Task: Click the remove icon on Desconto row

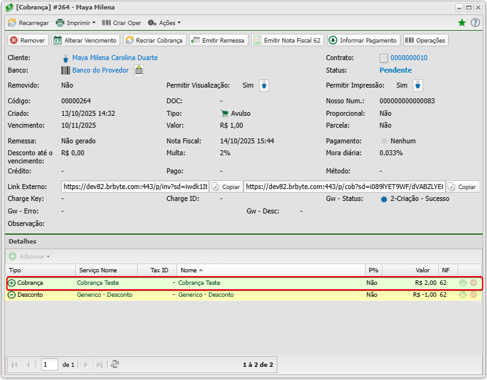Action: click(x=474, y=295)
